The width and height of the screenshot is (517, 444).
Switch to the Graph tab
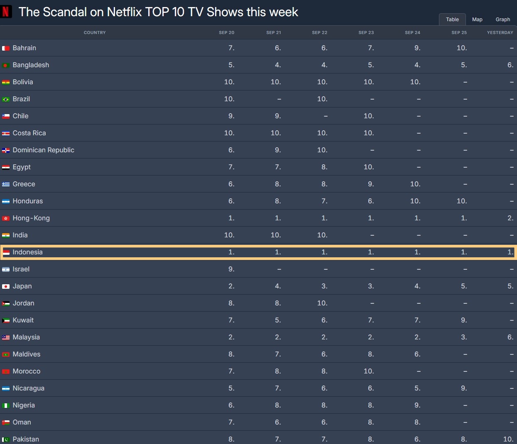pyautogui.click(x=503, y=20)
